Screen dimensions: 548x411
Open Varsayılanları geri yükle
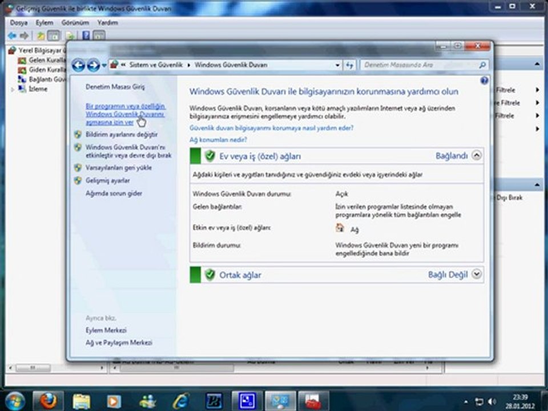[x=119, y=168]
